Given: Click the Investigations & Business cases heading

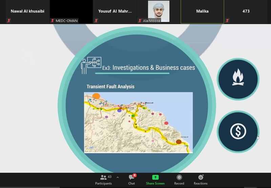Looking at the screenshot, I should click(x=154, y=68).
